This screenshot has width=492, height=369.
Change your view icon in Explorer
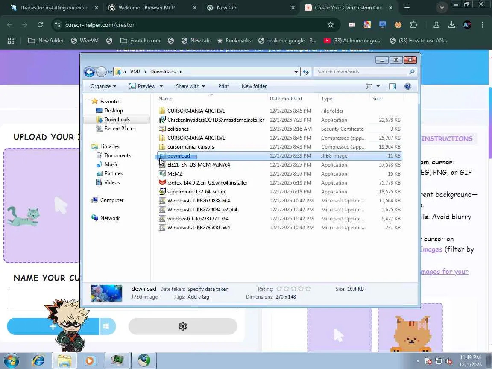[369, 86]
